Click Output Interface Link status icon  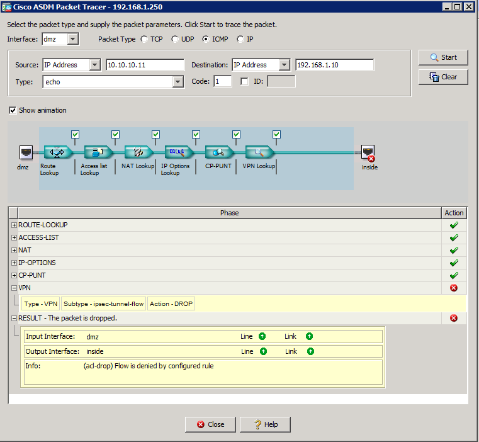pyautogui.click(x=310, y=351)
